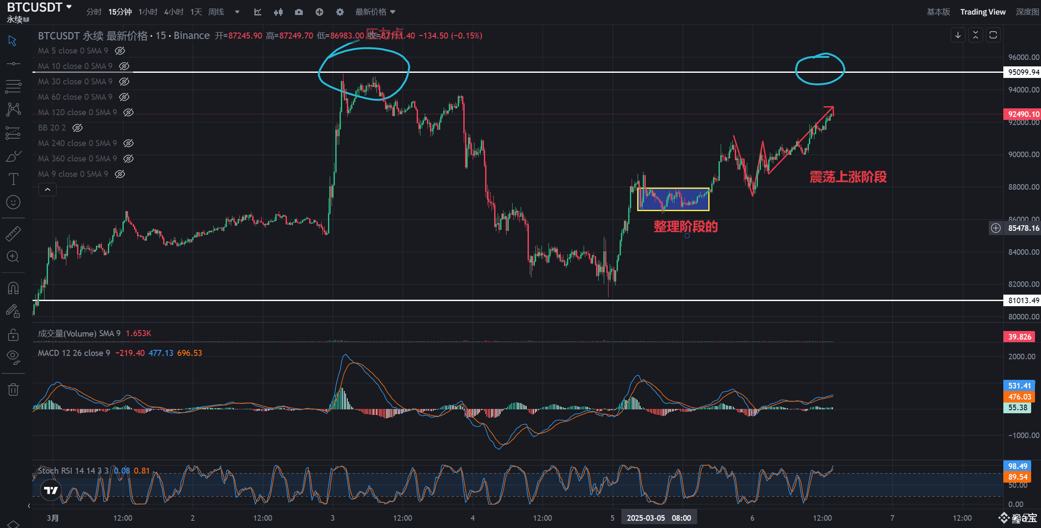The image size is (1041, 528).
Task: Toggle visibility of MA 360 indicator
Action: (128, 158)
